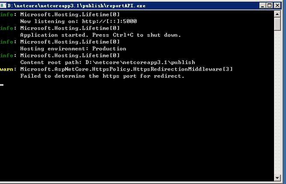
Task: Click the title bar path text
Action: (x=77, y=5)
